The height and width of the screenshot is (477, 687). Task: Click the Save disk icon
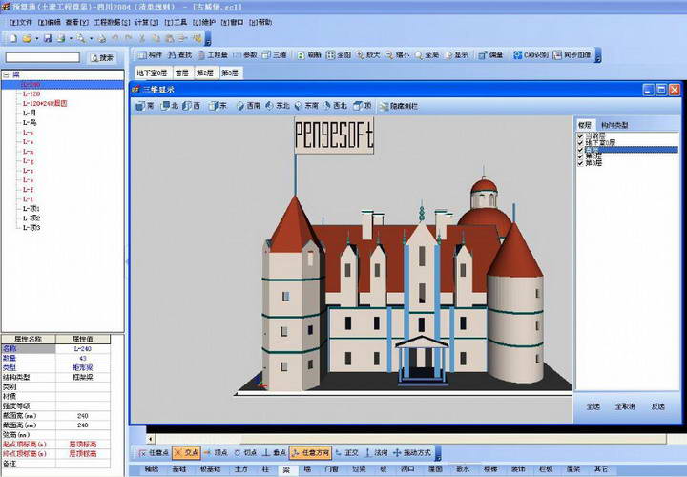pyautogui.click(x=48, y=39)
